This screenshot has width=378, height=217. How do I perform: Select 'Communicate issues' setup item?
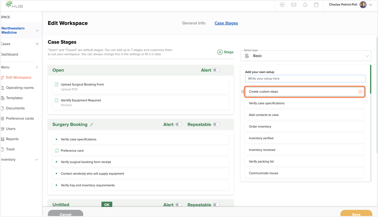[x=305, y=173]
